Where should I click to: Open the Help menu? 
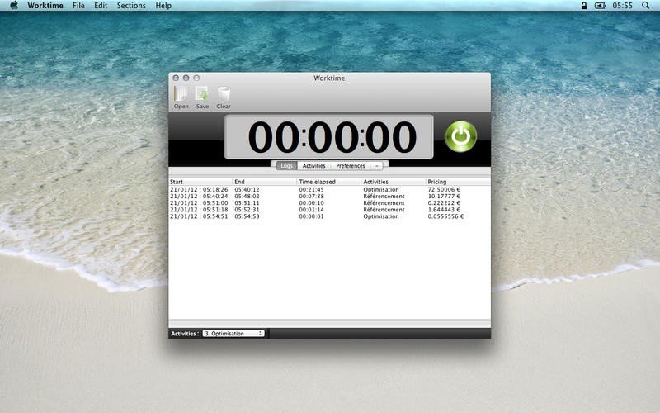coord(163,6)
